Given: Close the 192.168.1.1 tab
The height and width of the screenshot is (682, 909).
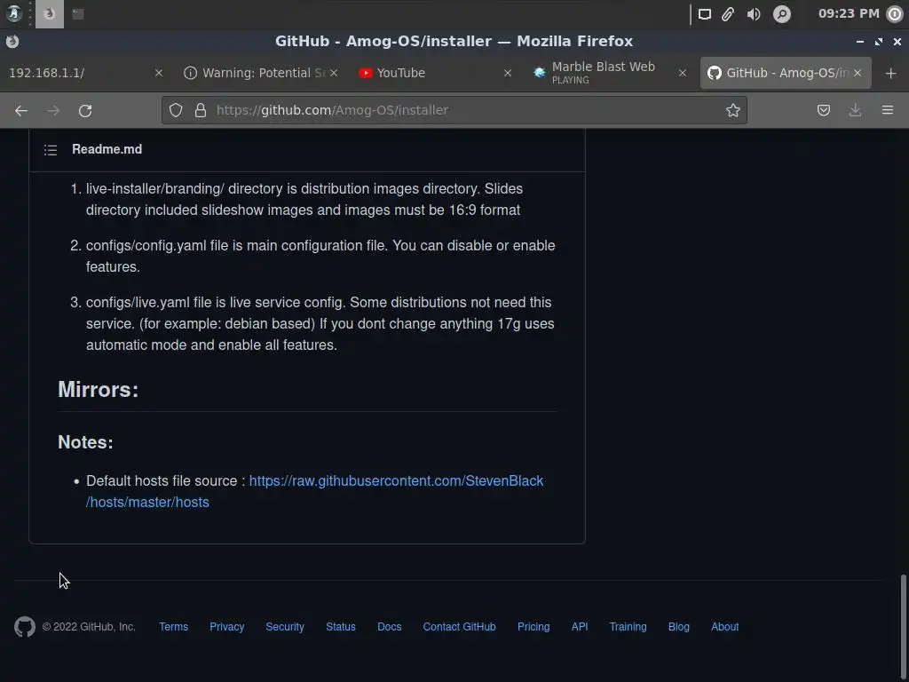Looking at the screenshot, I should pyautogui.click(x=159, y=73).
